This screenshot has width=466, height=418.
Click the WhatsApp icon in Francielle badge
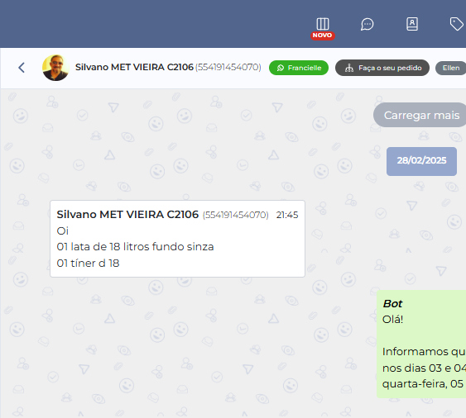(281, 68)
